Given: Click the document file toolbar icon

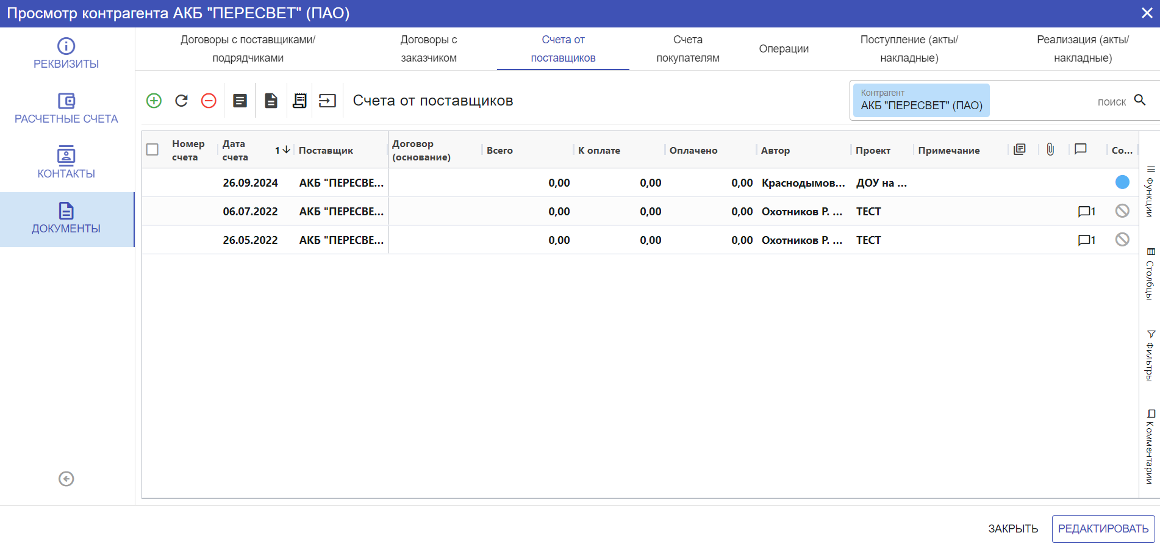Looking at the screenshot, I should (x=271, y=101).
